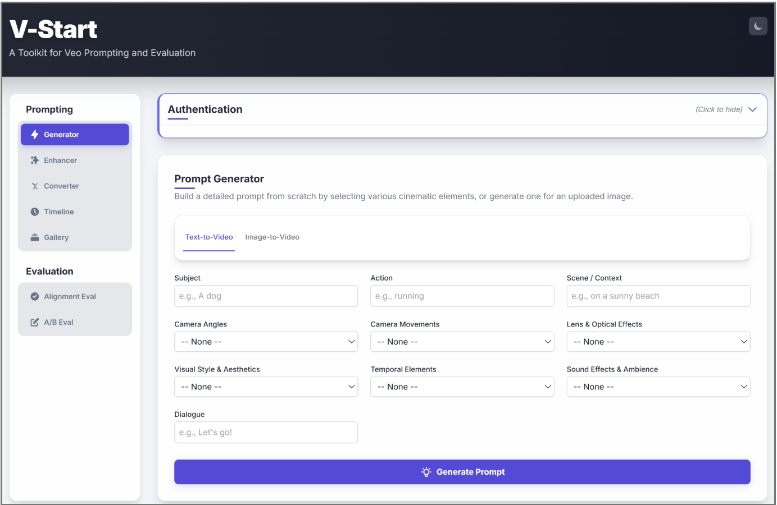777x505 pixels.
Task: Open the Enhancer page
Action: coord(75,160)
